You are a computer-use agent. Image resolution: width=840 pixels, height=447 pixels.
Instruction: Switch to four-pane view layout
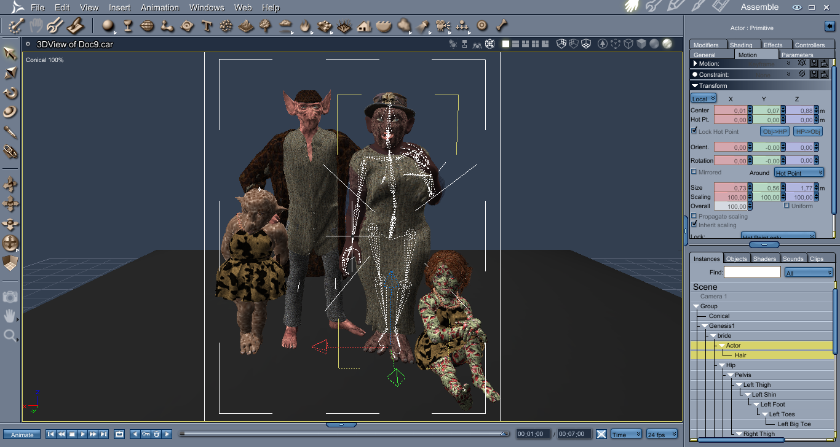536,44
